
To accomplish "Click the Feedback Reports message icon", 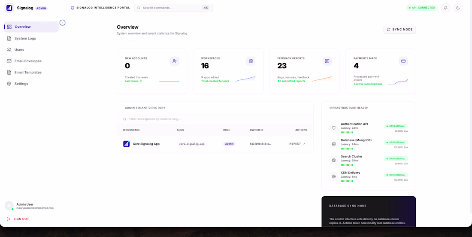I will pos(327,61).
